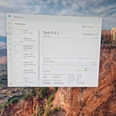The height and width of the screenshot is (116, 116).
Task: Select Disk 1 (E:) removable entry
Action: [x=26, y=56]
